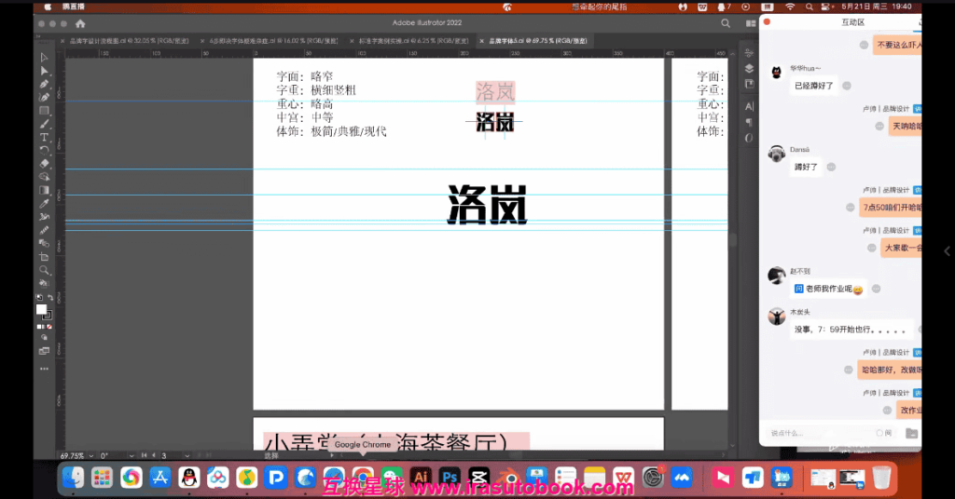
Task: Click the Fill color swatch in toolbar
Action: pos(41,309)
